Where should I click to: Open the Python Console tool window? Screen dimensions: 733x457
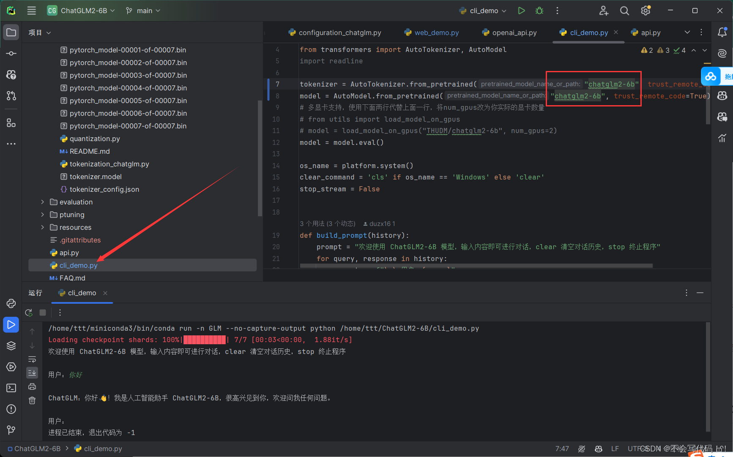pos(11,304)
